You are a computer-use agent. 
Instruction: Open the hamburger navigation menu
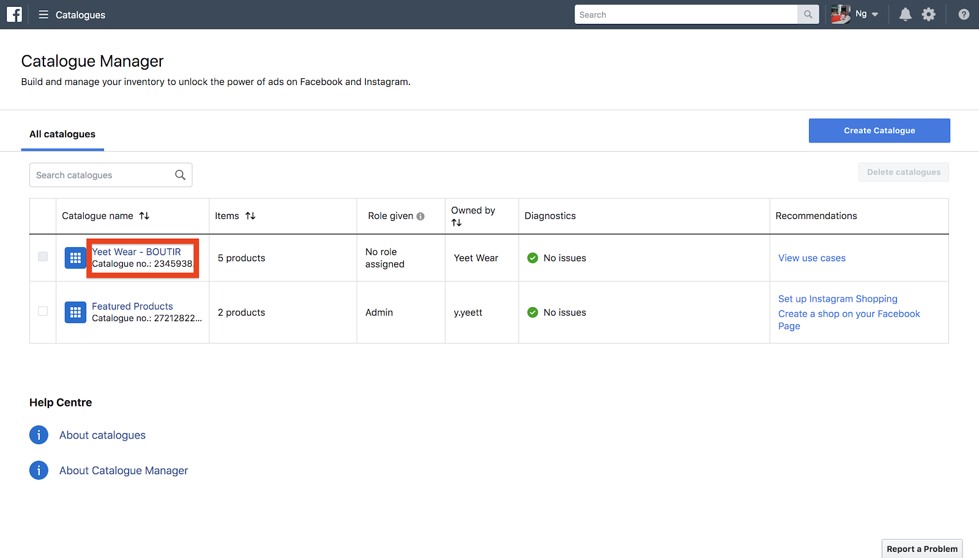(43, 14)
